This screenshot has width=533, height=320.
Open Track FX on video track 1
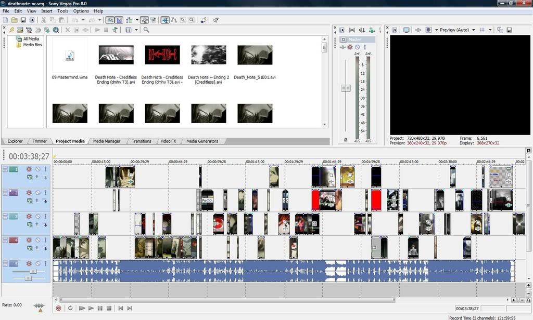[x=29, y=169]
